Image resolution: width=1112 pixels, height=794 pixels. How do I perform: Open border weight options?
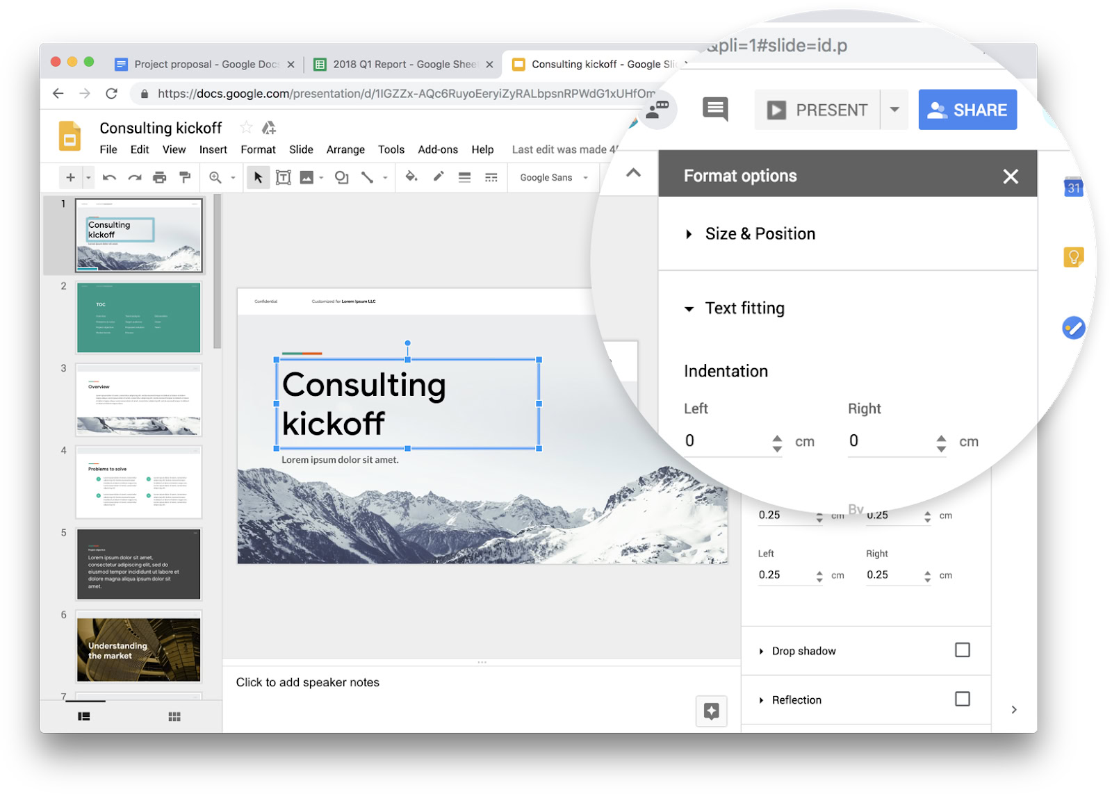click(x=464, y=178)
